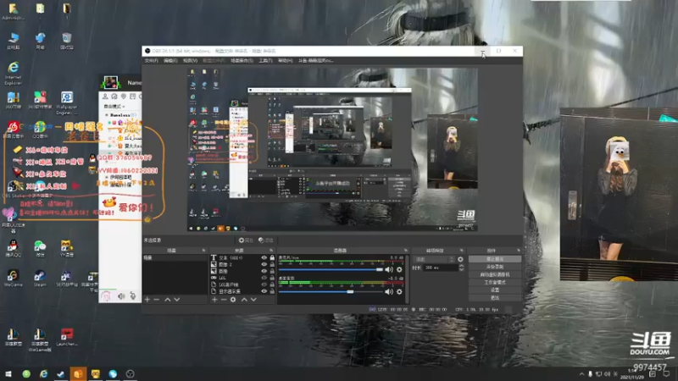Open WeGame desktop shortcut
Screen dimensions: 678x381
[13, 279]
